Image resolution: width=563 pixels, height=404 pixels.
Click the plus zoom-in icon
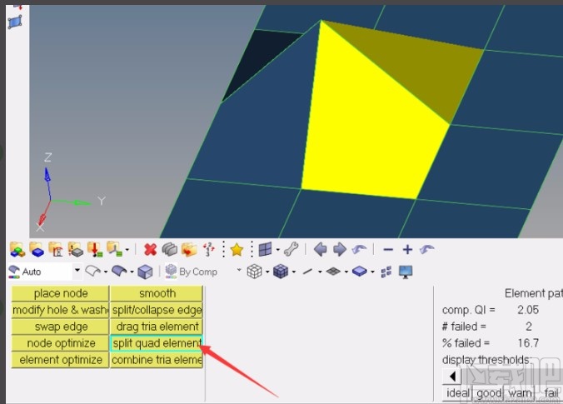point(407,249)
